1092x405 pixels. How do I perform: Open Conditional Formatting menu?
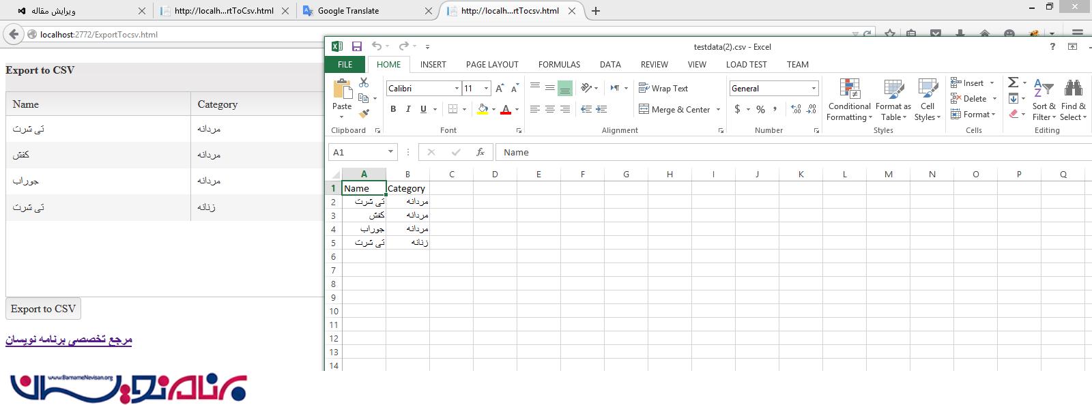[x=849, y=100]
